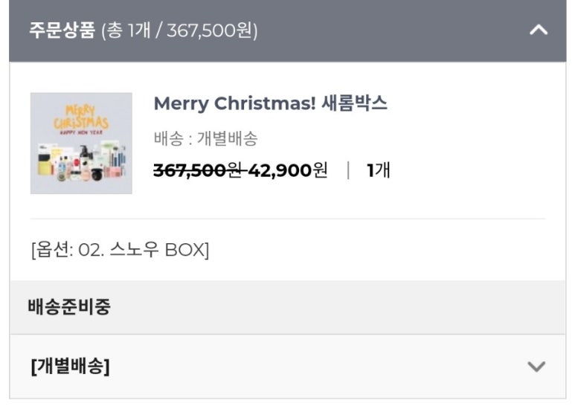Click the vertical divider between price and quantity

[x=347, y=170]
